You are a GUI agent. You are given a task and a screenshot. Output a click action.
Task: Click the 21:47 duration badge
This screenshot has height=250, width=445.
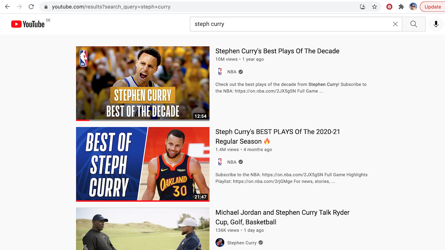(x=200, y=197)
